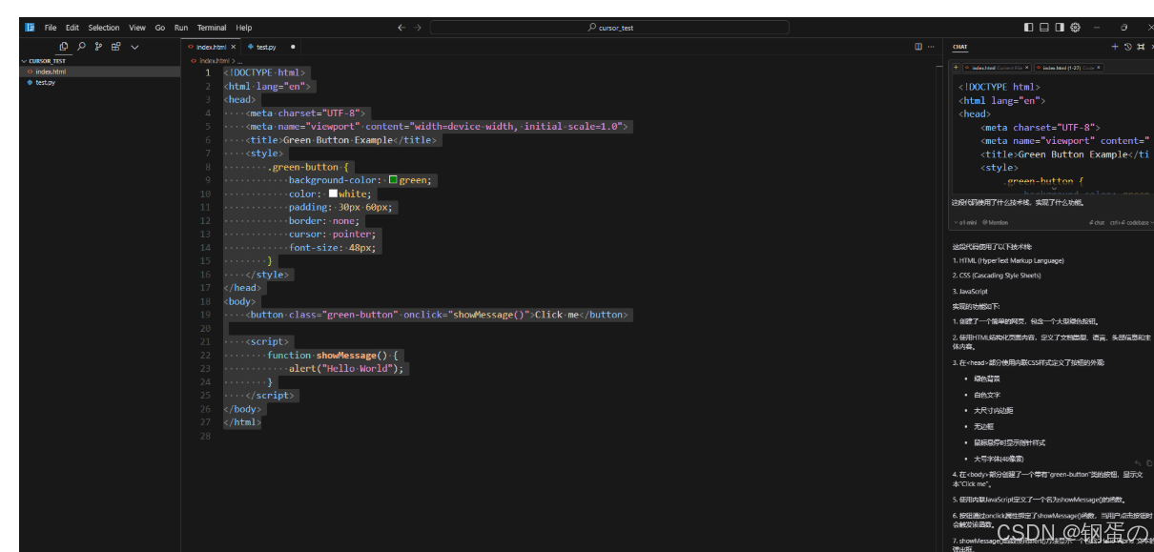Screen dimensions: 1154x552
Task: Split the editor to the right
Action: point(918,46)
